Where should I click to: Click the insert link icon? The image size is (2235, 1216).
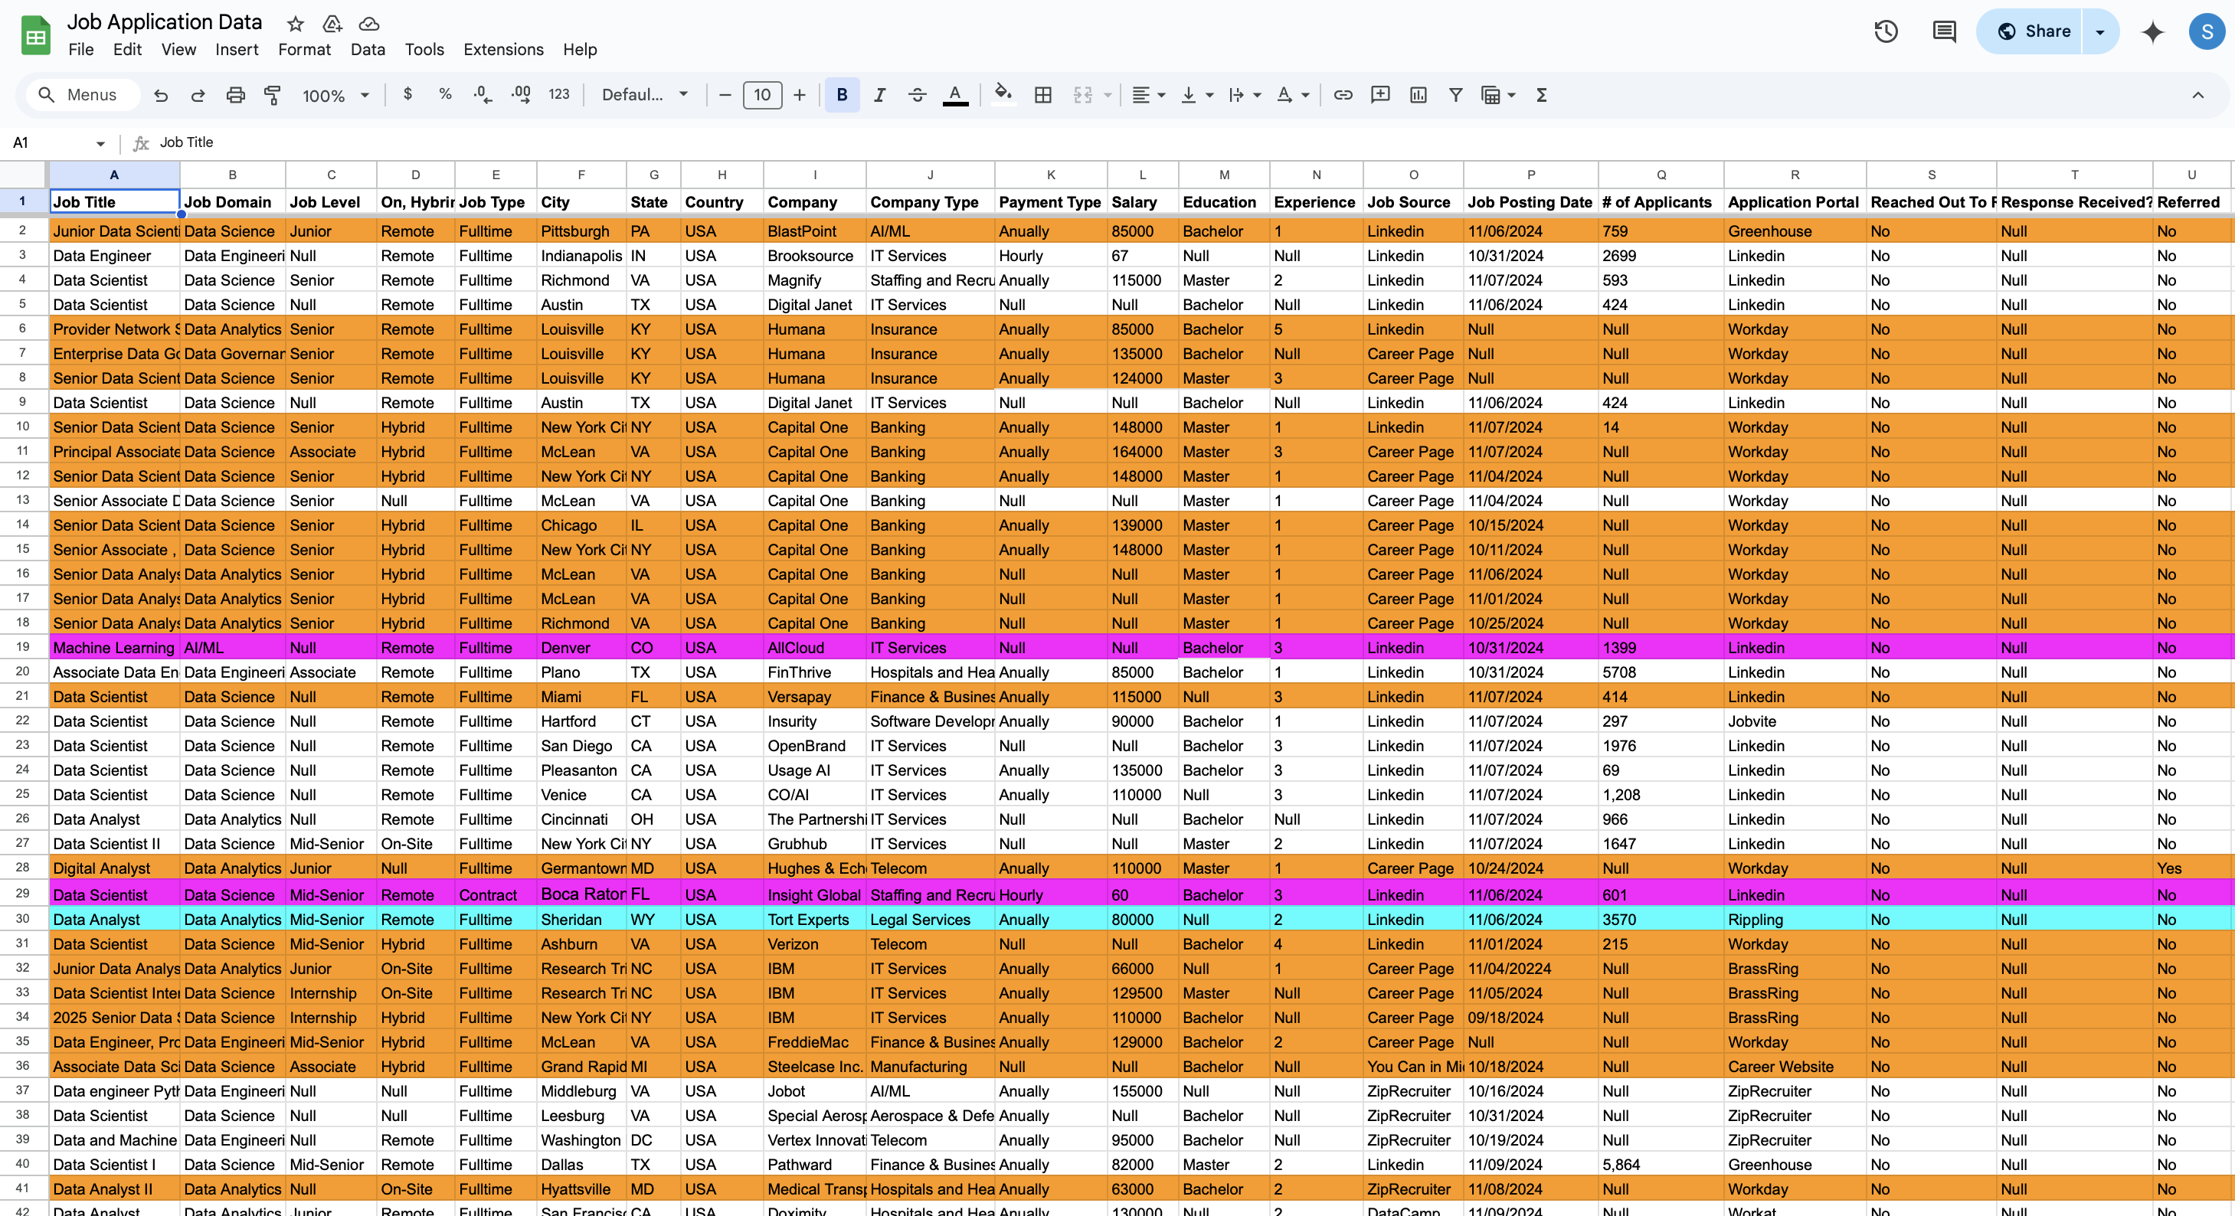coord(1342,96)
